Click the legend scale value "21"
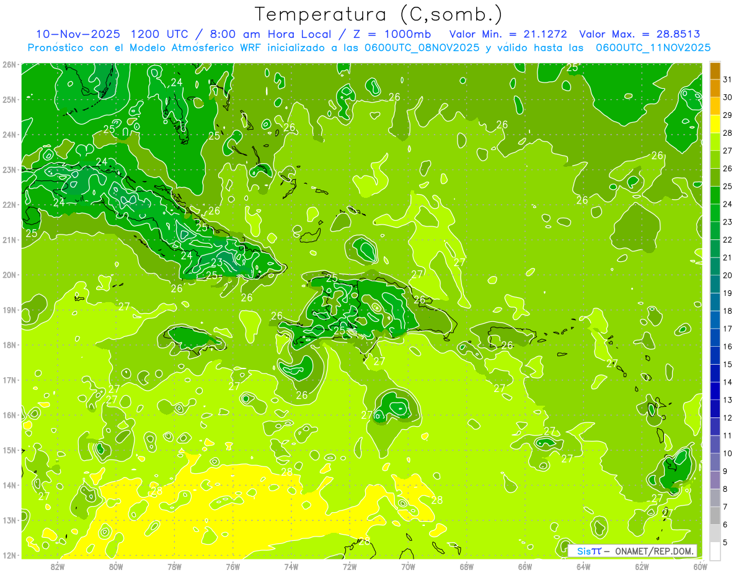 (728, 257)
